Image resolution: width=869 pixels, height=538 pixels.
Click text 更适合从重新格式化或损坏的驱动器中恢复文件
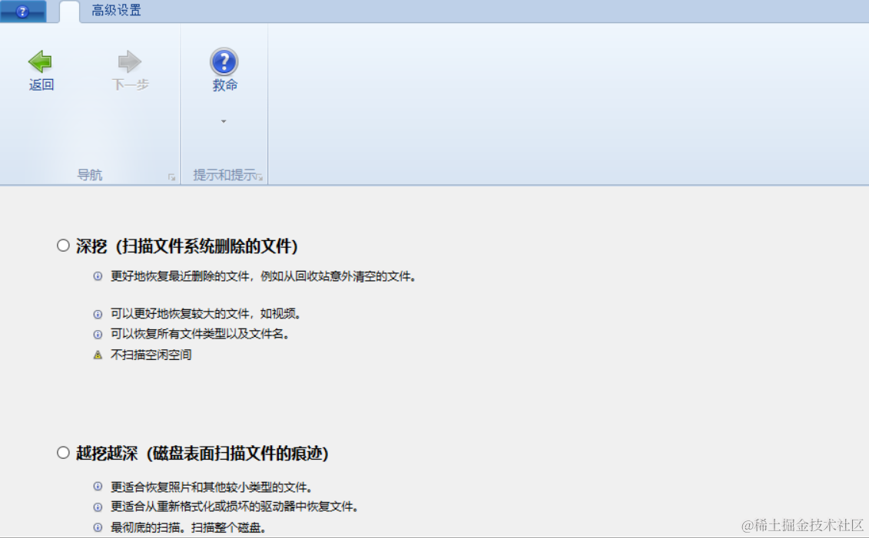(235, 507)
